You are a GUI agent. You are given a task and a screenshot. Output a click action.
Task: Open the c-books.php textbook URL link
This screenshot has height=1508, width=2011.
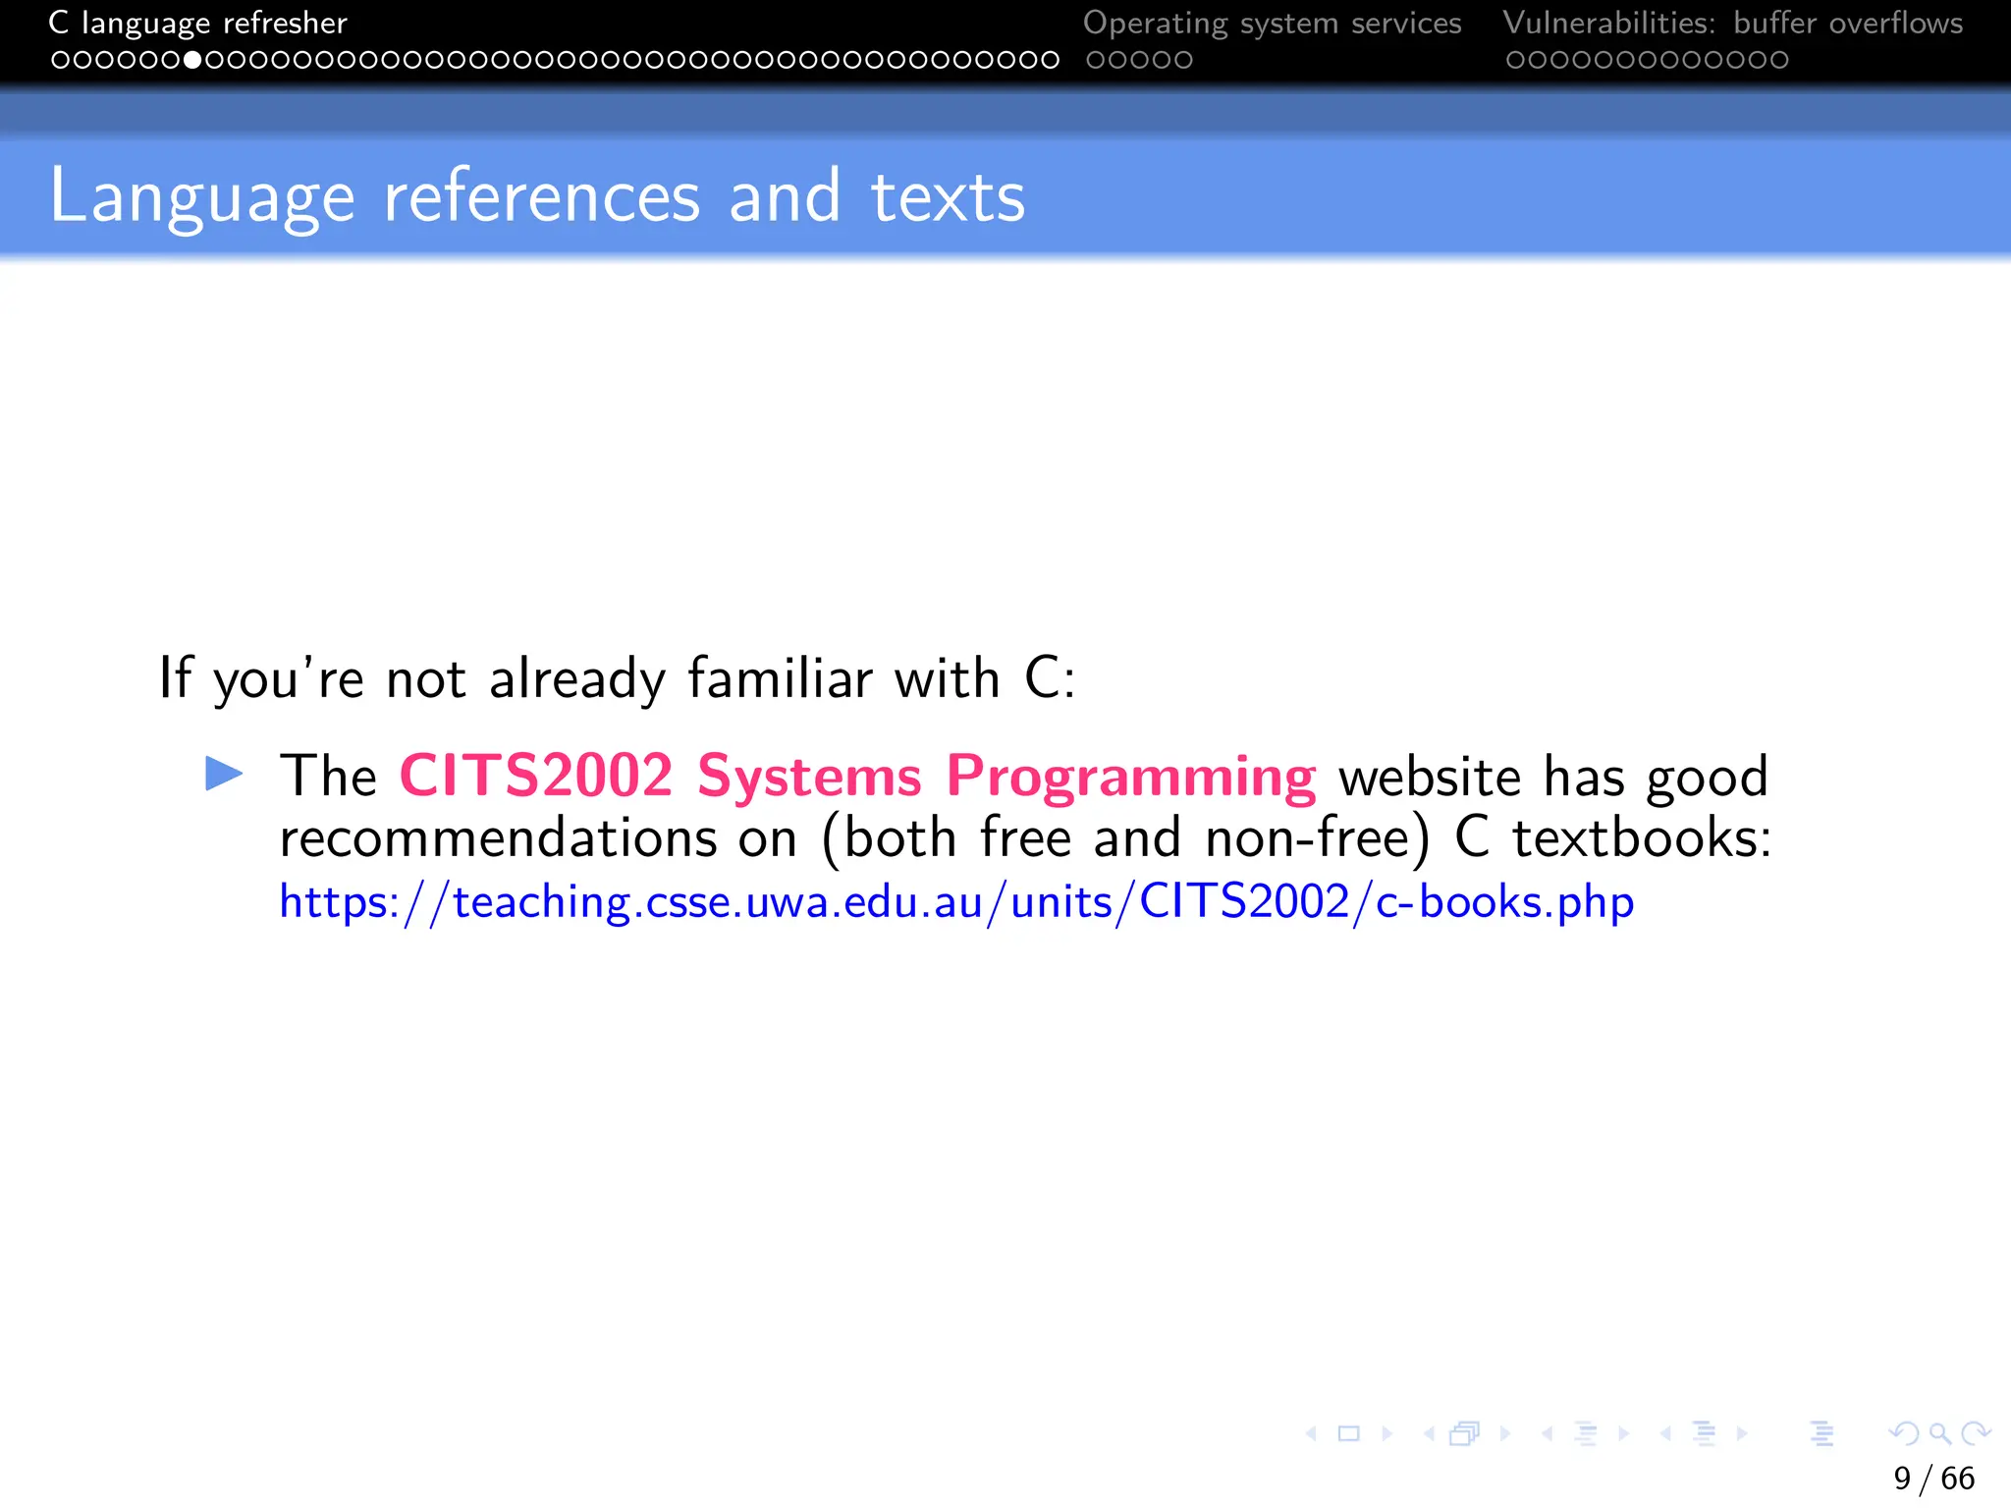point(956,902)
